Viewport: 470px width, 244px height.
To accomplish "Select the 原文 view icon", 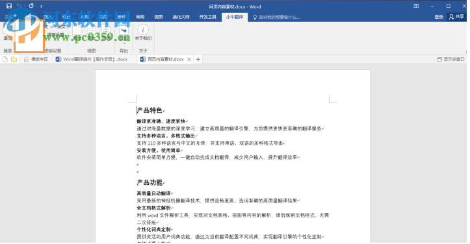I will (77, 30).
